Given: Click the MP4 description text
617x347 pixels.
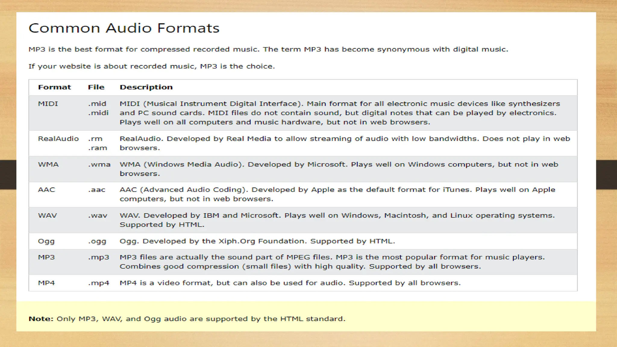Looking at the screenshot, I should 290,283.
